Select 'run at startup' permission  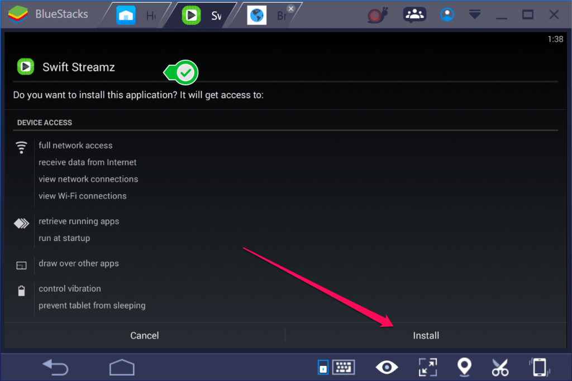pos(64,238)
